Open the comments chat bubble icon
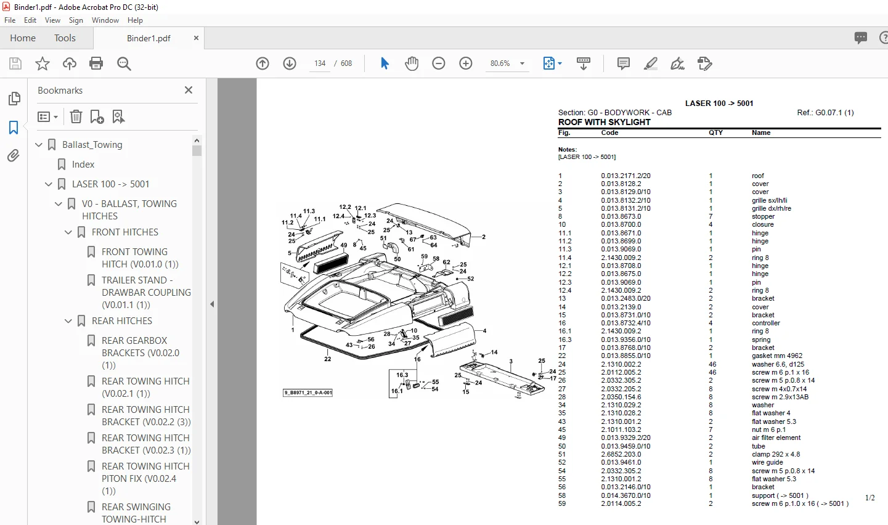888x525 pixels. tap(861, 38)
